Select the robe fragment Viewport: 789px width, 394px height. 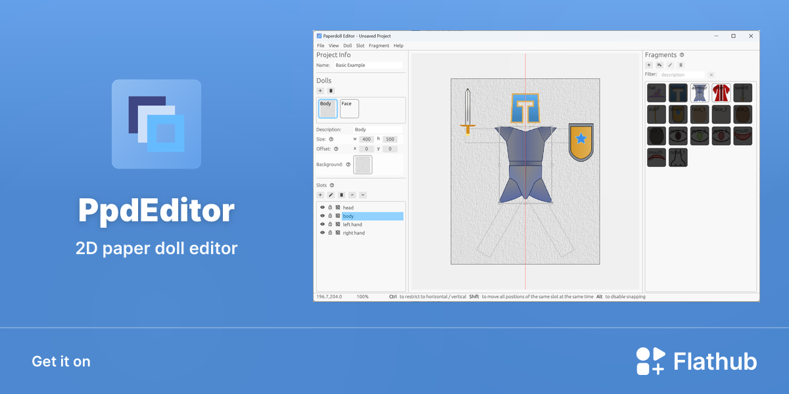[x=721, y=93]
